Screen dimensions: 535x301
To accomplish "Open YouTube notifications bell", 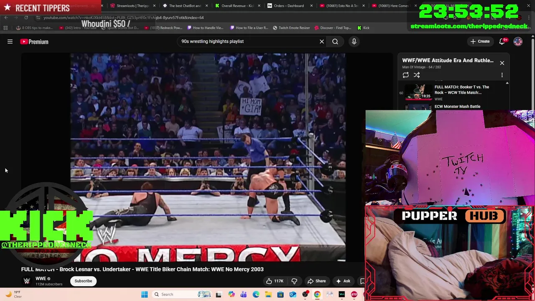I will pos(502,41).
